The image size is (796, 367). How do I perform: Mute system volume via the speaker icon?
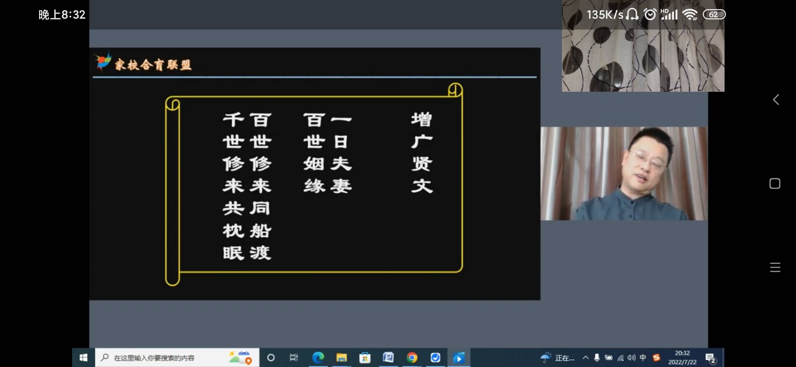[631, 357]
